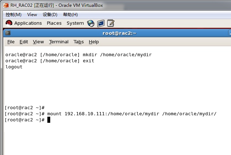Open the Tabs menu
Viewport: 231px width, 155px height.
click(79, 42)
